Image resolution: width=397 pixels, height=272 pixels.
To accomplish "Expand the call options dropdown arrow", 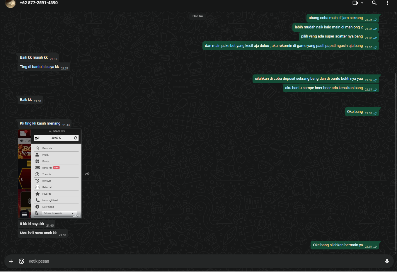I will tap(362, 3).
